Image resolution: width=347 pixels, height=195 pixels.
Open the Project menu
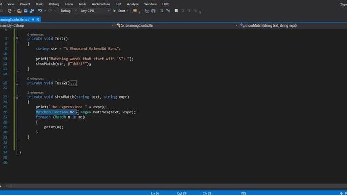[25, 4]
